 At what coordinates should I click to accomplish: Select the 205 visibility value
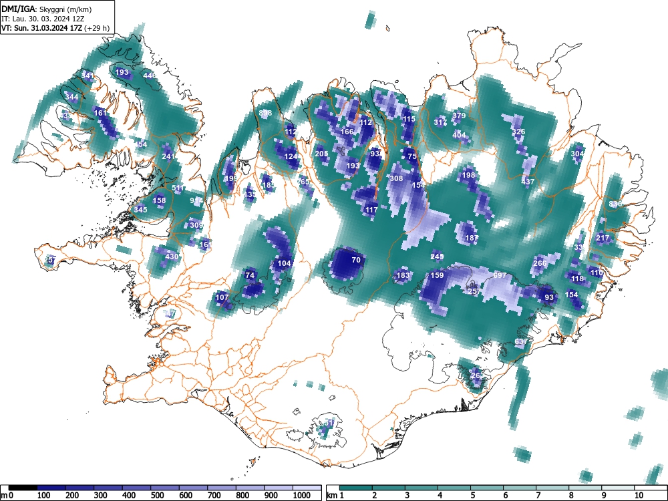pyautogui.click(x=322, y=154)
